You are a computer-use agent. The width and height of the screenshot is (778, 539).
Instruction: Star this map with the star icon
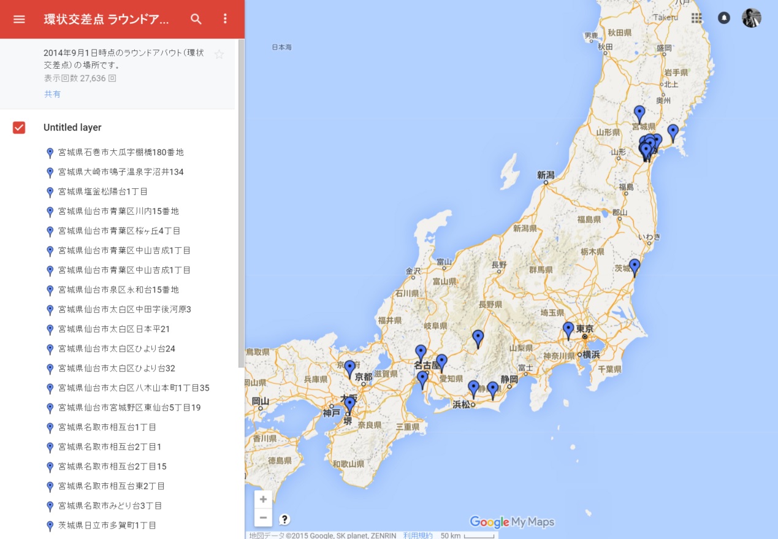219,55
